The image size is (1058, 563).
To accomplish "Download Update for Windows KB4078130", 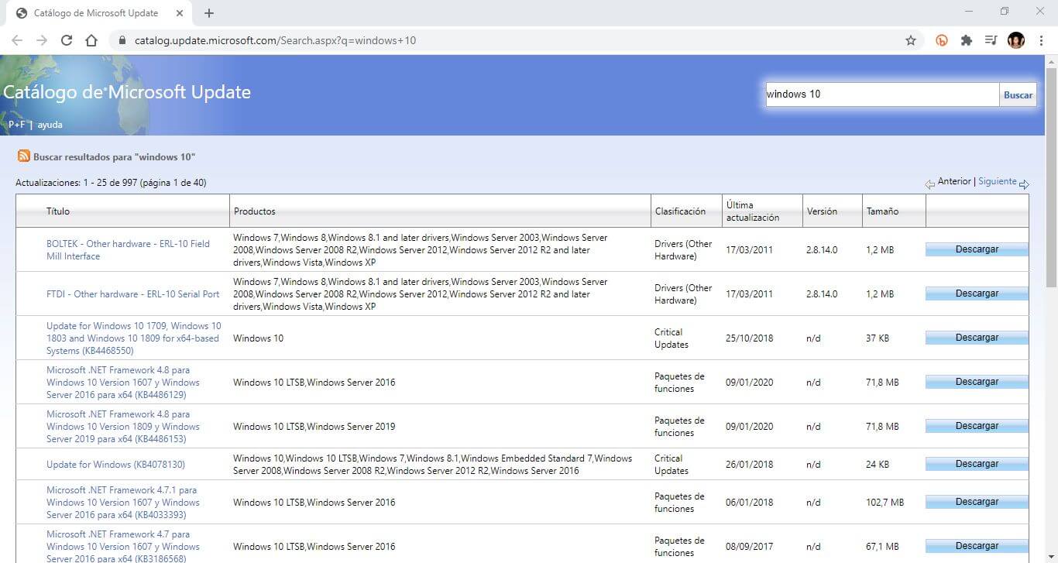I will 977,464.
